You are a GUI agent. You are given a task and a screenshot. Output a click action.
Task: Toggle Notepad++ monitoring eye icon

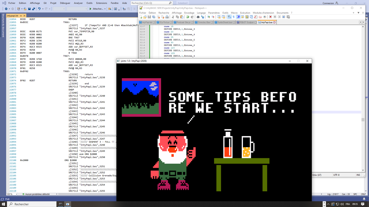264,17
